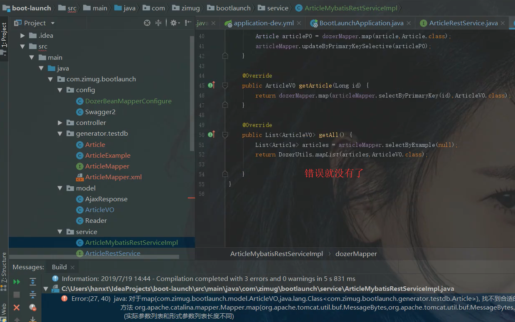Viewport: 515px width, 322px height.
Task: Click the red error icon in Messages
Action: [x=64, y=298]
